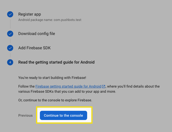Open the external-link icon after Android guide
The width and height of the screenshot is (172, 132).
point(103,87)
